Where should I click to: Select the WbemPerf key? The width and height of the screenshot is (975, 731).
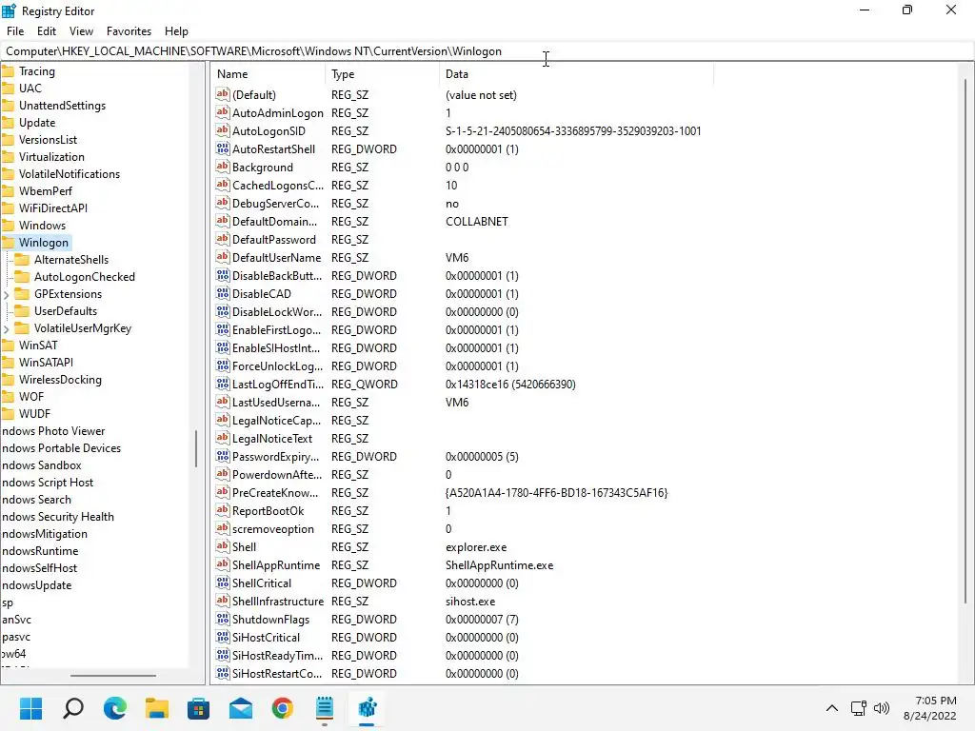(x=46, y=190)
